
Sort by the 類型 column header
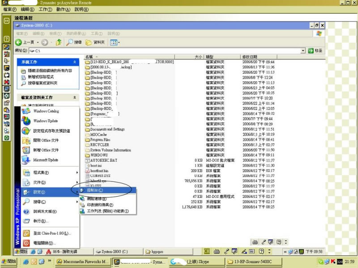coord(222,57)
